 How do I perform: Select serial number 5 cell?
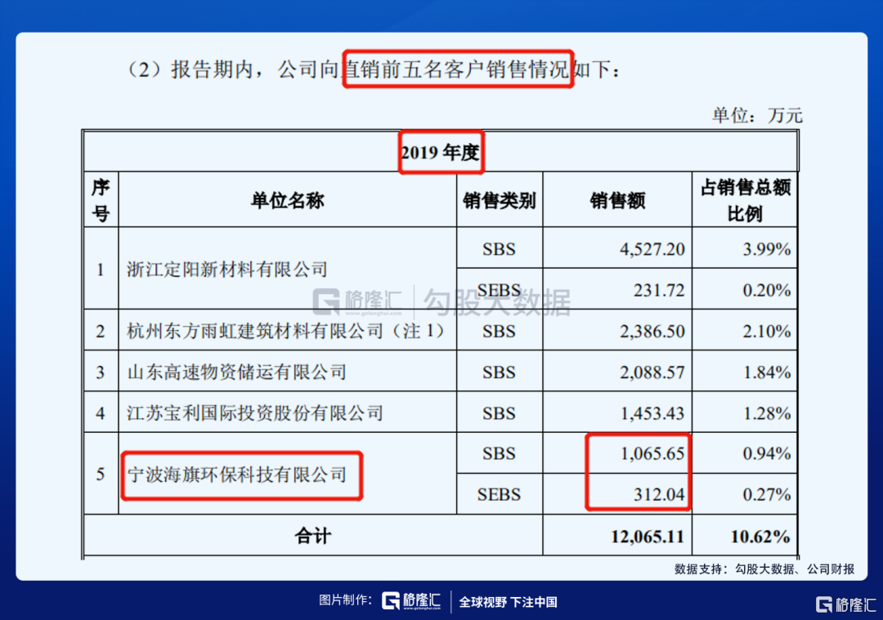(101, 473)
